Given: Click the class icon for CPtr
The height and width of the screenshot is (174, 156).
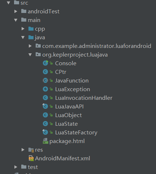Looking at the screenshot, I should tap(45, 72).
